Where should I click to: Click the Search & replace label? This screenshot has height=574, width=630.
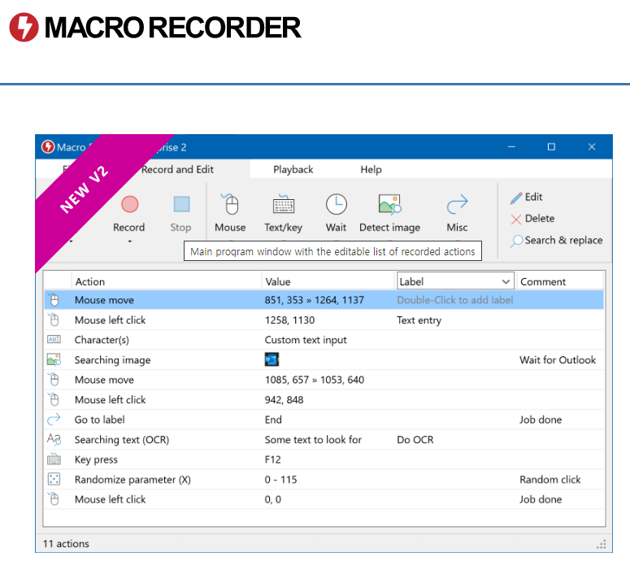(x=563, y=240)
